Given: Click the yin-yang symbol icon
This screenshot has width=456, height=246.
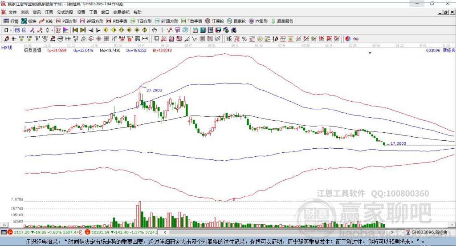Looking at the screenshot, I should point(348,39).
